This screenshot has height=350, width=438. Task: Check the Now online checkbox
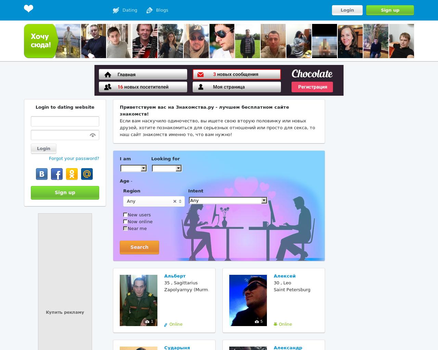(x=125, y=221)
